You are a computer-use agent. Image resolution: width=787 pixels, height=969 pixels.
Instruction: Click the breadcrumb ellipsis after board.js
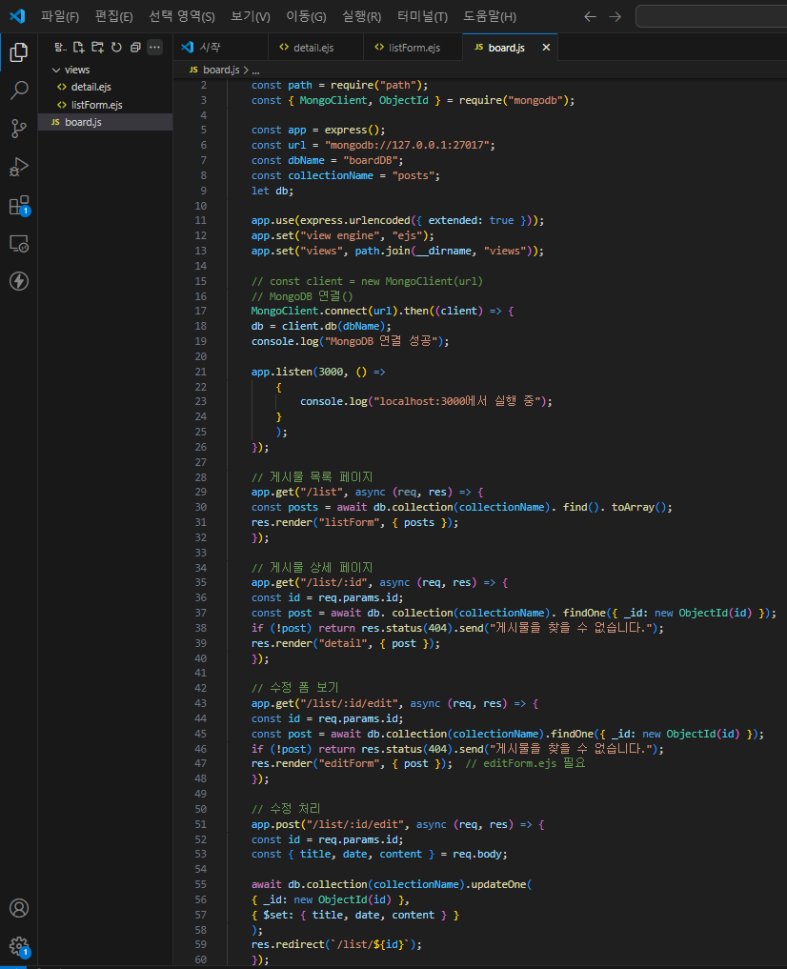pos(255,71)
